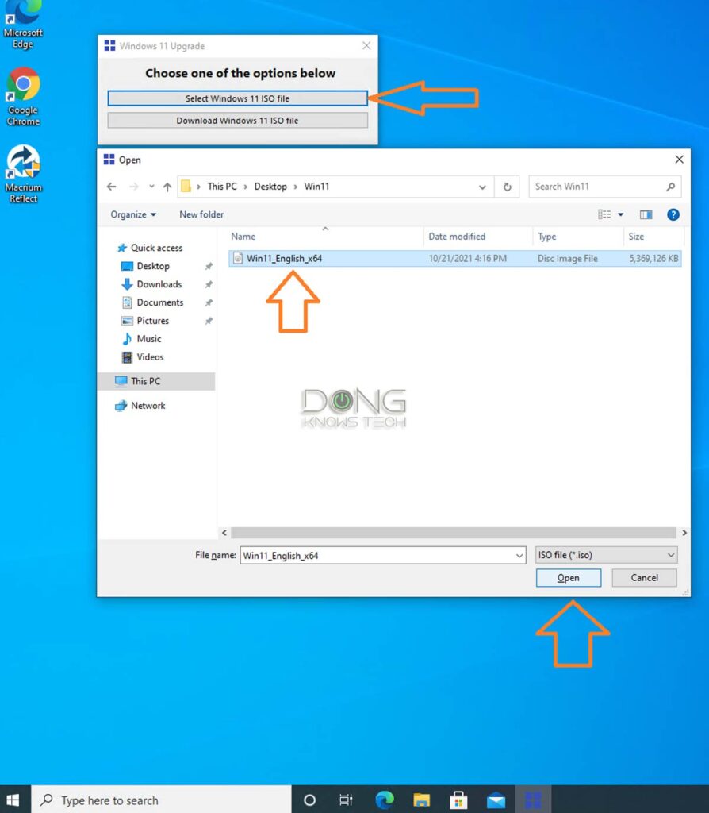Launch Edge from taskbar
The width and height of the screenshot is (709, 813).
coord(385,800)
